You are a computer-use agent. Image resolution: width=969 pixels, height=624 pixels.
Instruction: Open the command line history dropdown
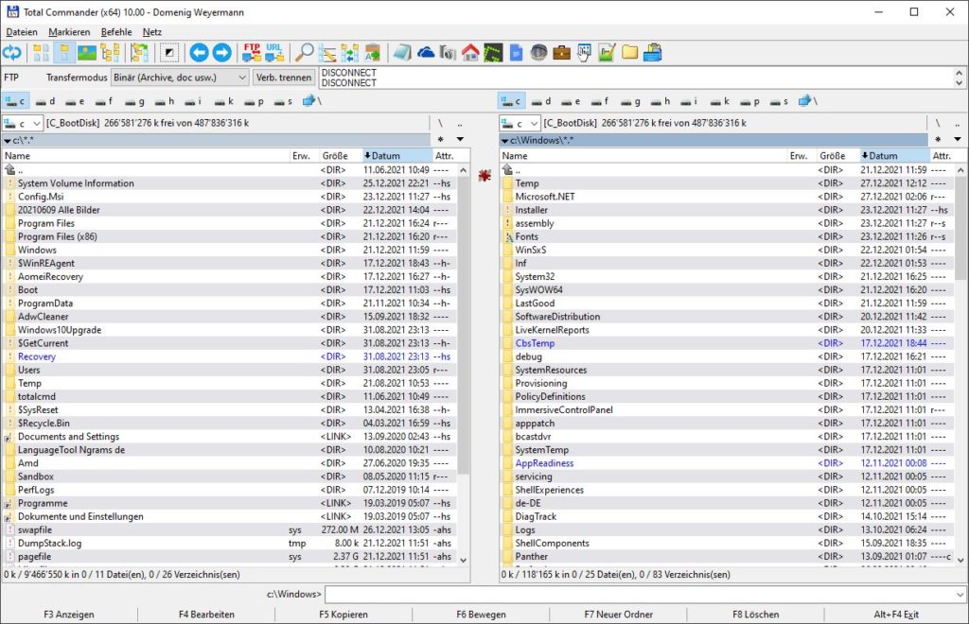960,595
